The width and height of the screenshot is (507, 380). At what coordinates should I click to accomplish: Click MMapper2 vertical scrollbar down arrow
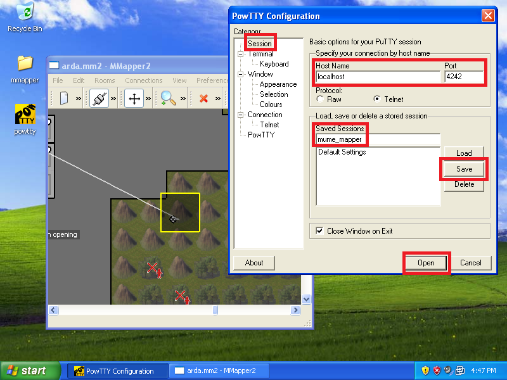click(x=306, y=299)
